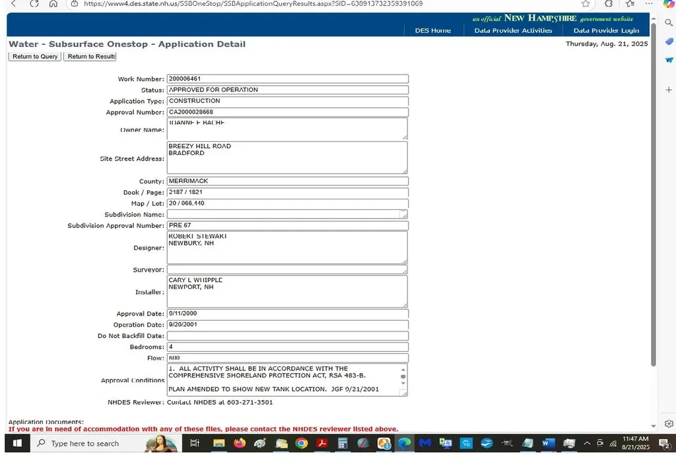Open the browser extensions puzzle icon
Image resolution: width=676 pixels, height=474 pixels.
[609, 4]
